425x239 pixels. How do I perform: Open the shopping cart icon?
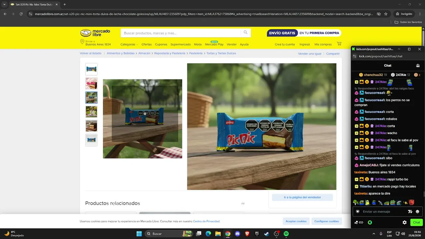pos(339,44)
